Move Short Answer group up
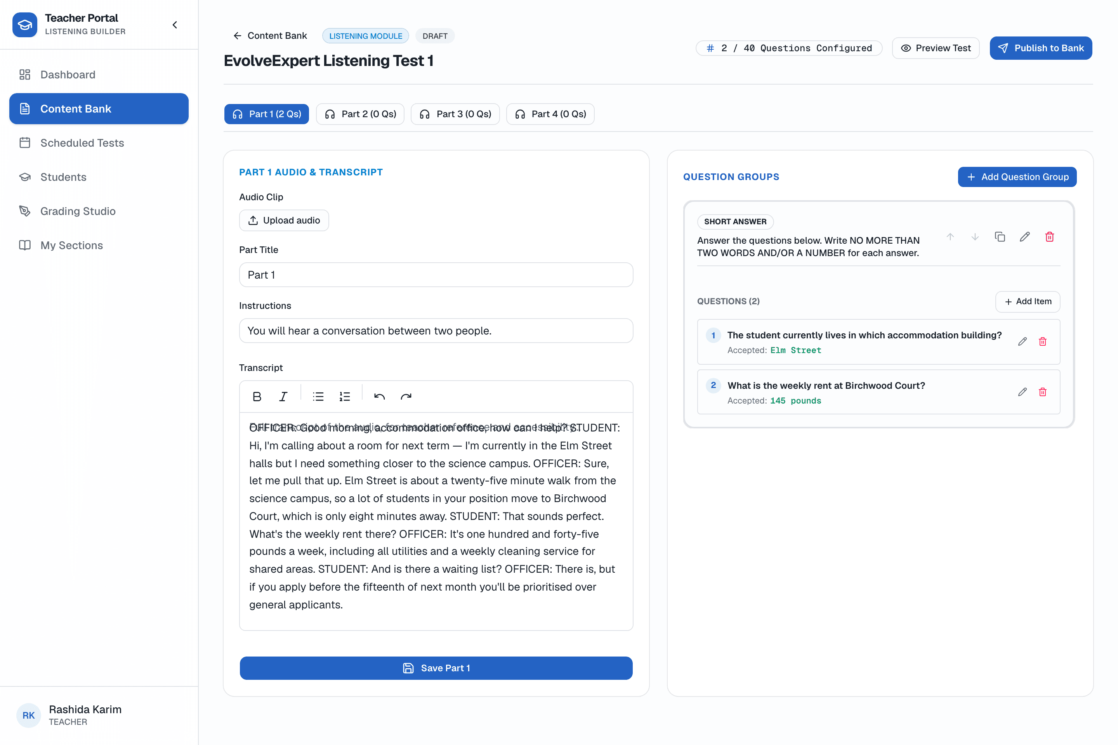The image size is (1118, 745). (950, 237)
